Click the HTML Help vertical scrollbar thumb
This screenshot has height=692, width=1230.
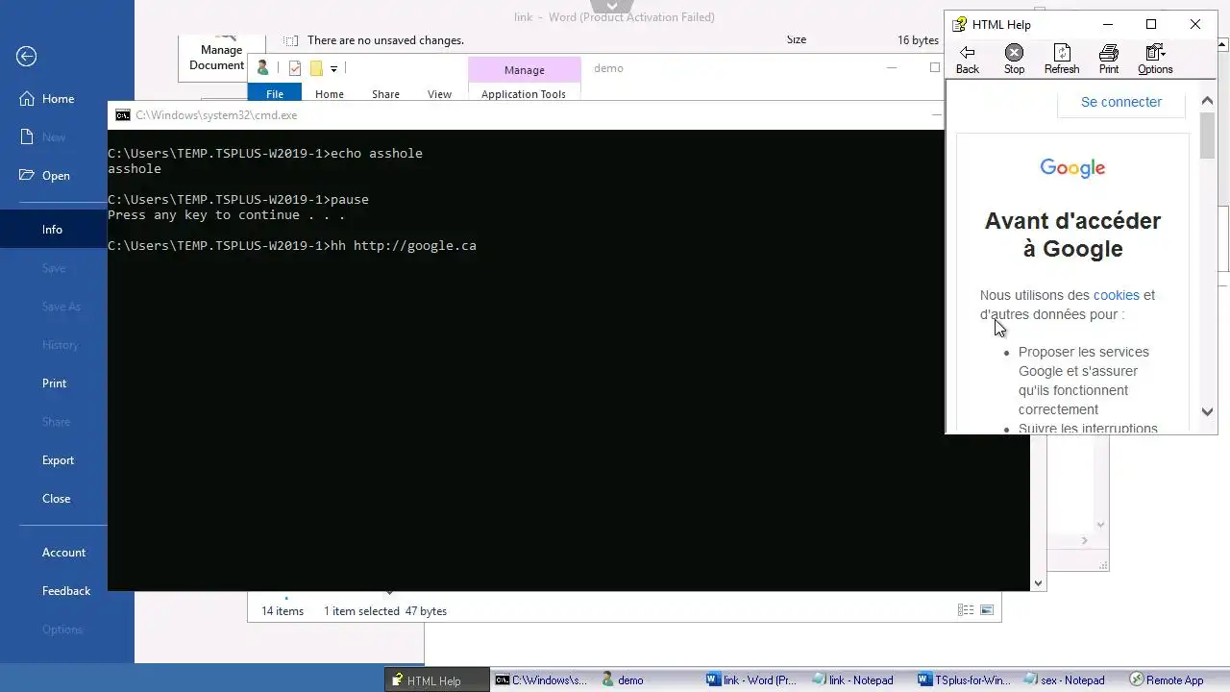pos(1208,136)
